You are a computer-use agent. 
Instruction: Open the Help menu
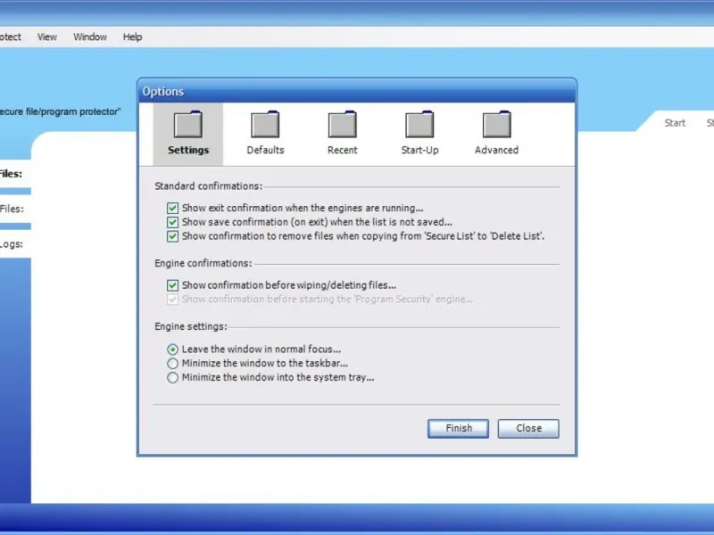click(132, 37)
